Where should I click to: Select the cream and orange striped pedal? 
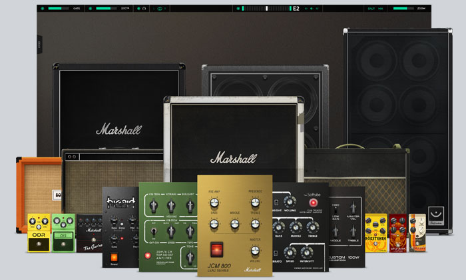click(417, 233)
